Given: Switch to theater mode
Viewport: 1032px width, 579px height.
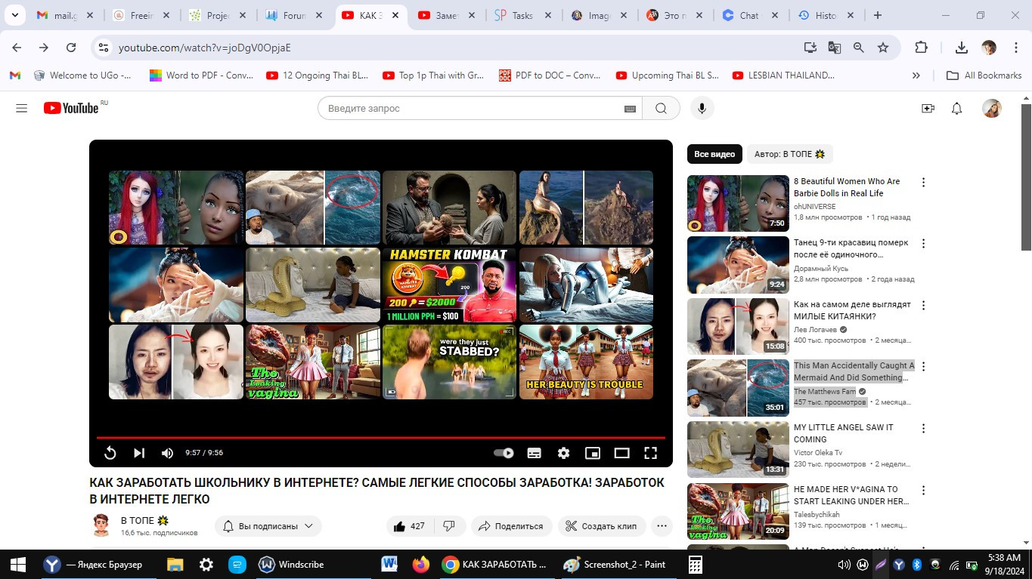Looking at the screenshot, I should pyautogui.click(x=621, y=453).
